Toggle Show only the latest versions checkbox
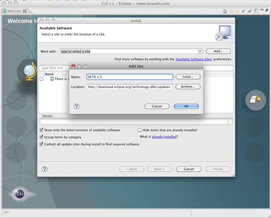This screenshot has width=271, height=218. coord(41,130)
